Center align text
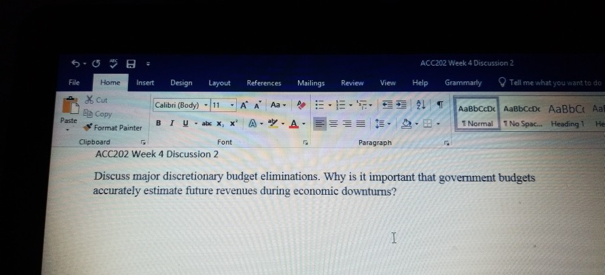The width and height of the screenshot is (605, 275). point(333,123)
